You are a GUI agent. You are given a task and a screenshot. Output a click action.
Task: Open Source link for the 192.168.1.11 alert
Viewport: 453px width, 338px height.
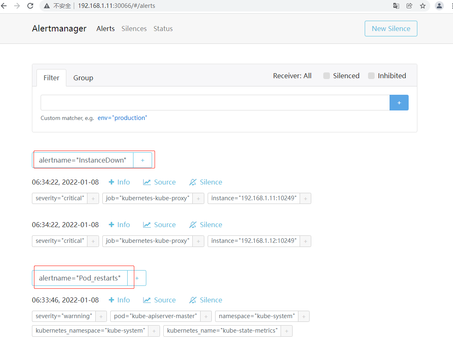pos(160,182)
